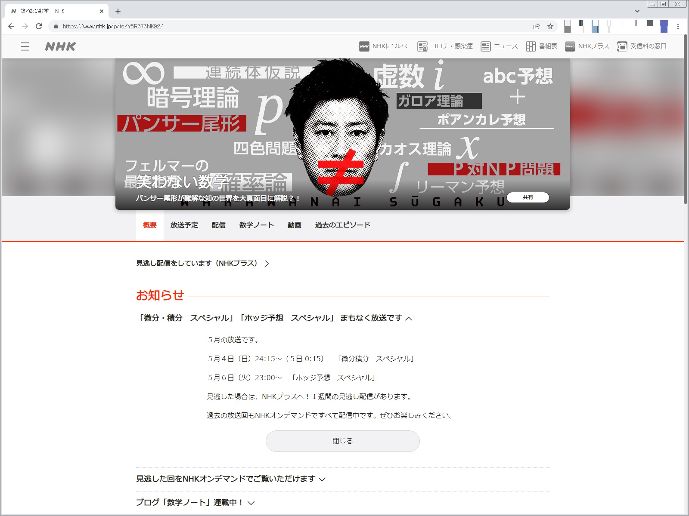
Task: Open 見逃し配信をしています（NHKプラス） link
Action: pos(202,263)
